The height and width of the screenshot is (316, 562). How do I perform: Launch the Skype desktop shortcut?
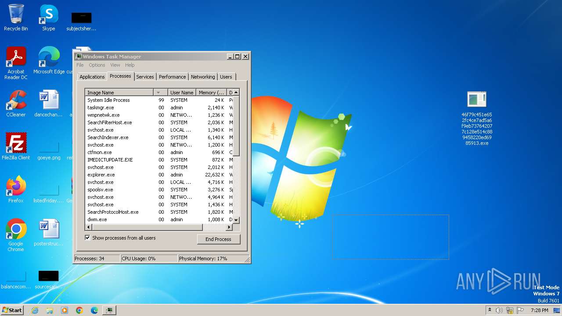[x=48, y=18]
